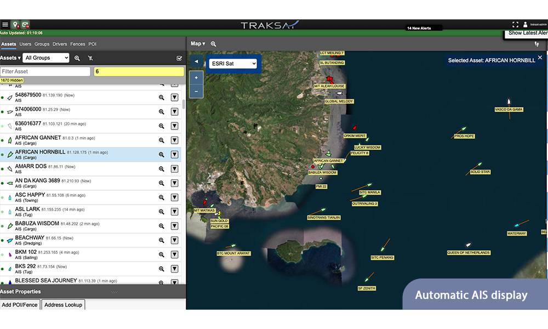Click the Filter Asset input field
Screen dimensions: 548x329
[x=45, y=71]
